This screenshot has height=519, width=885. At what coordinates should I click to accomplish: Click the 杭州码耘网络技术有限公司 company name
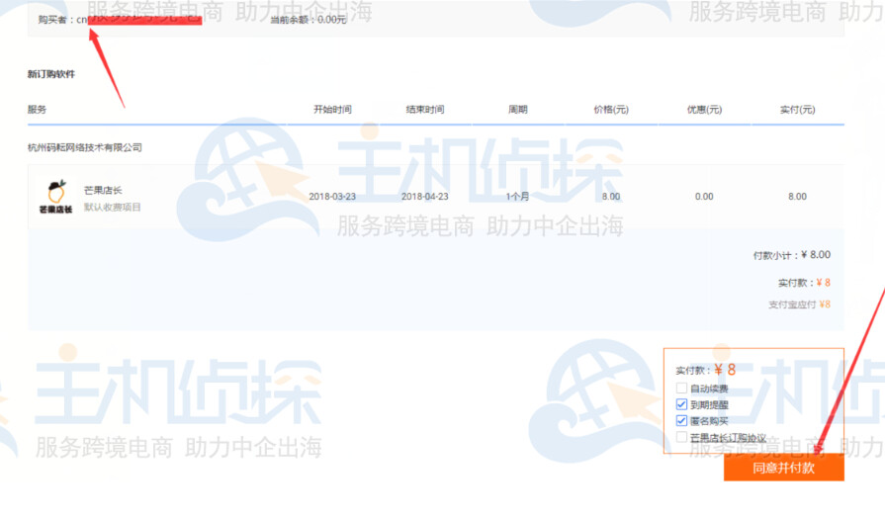[x=85, y=147]
